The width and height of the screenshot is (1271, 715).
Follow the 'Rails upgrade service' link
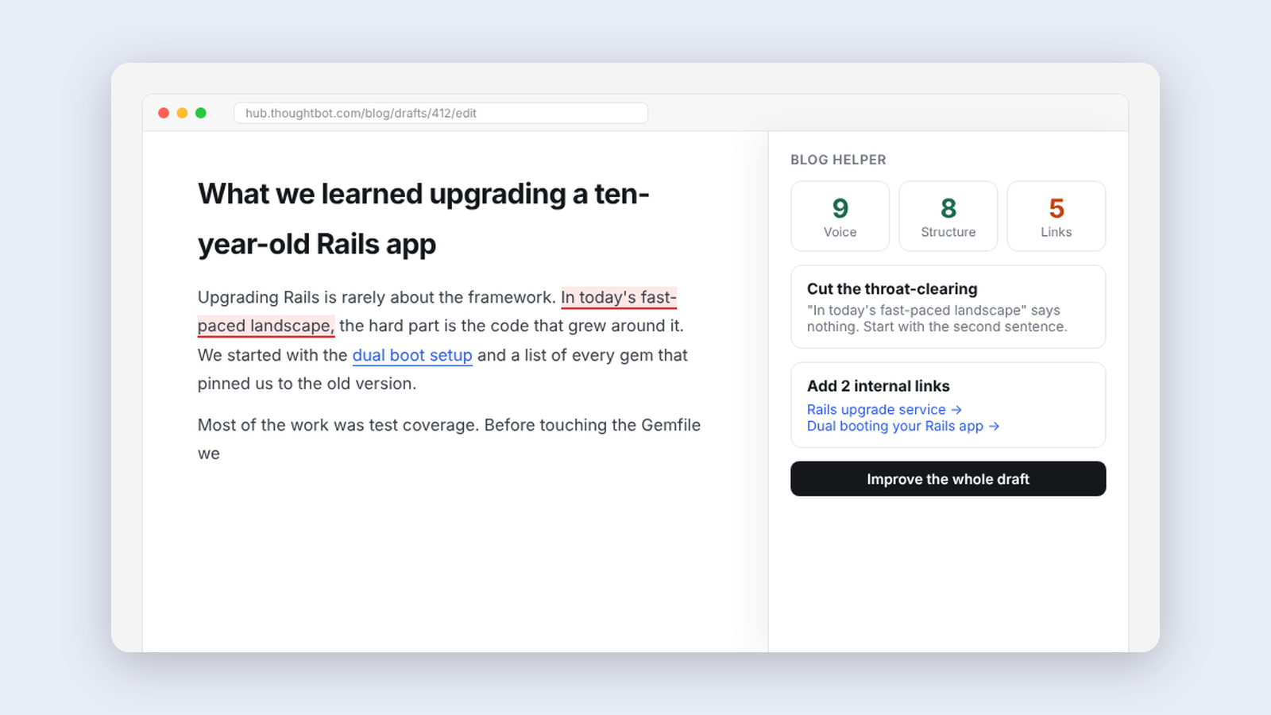884,410
